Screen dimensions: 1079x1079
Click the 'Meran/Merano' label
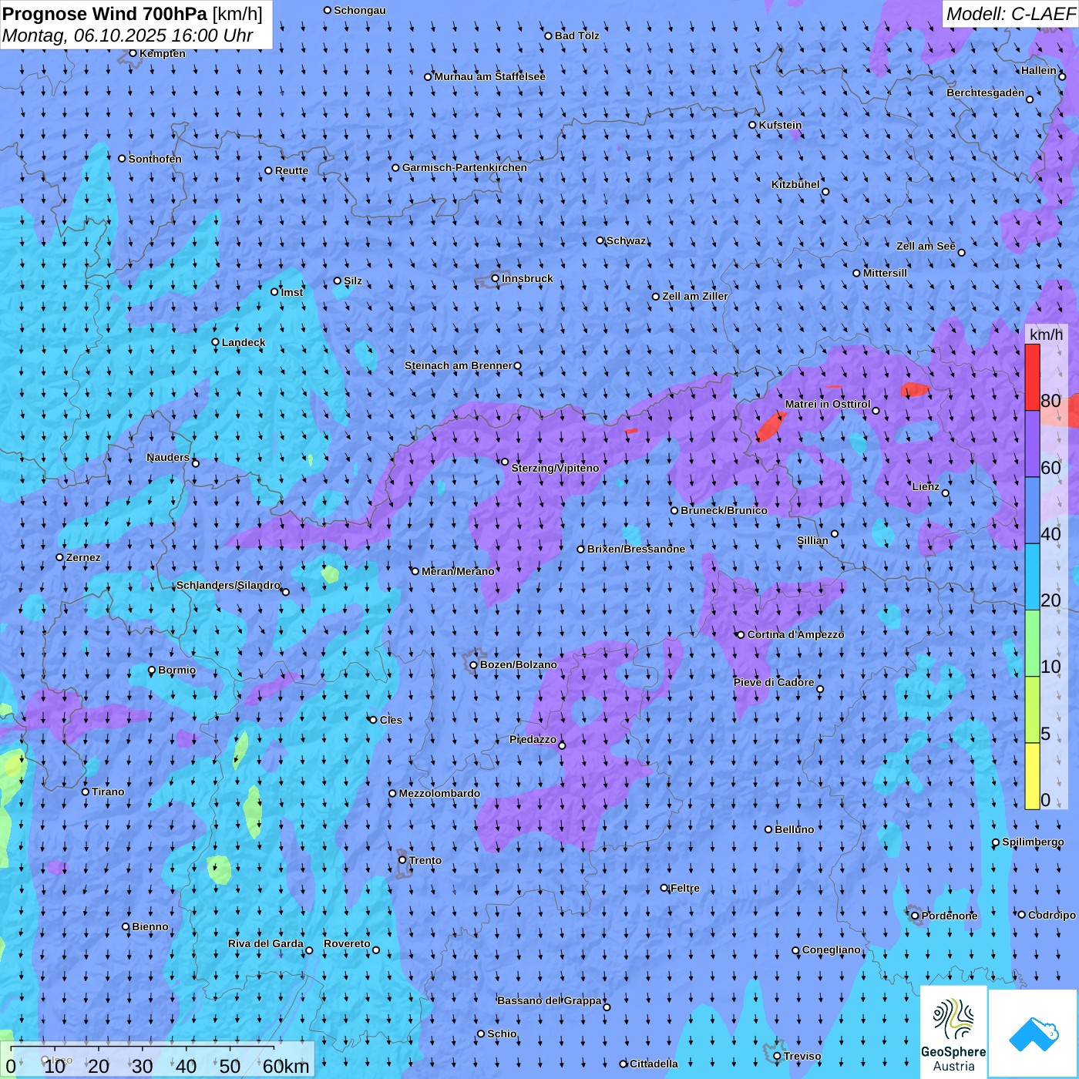click(458, 571)
